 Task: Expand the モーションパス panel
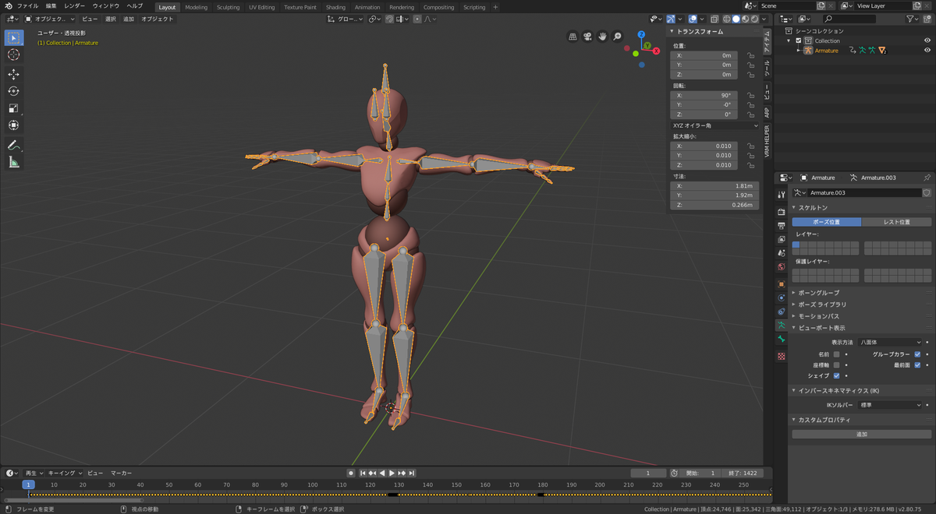(x=818, y=316)
